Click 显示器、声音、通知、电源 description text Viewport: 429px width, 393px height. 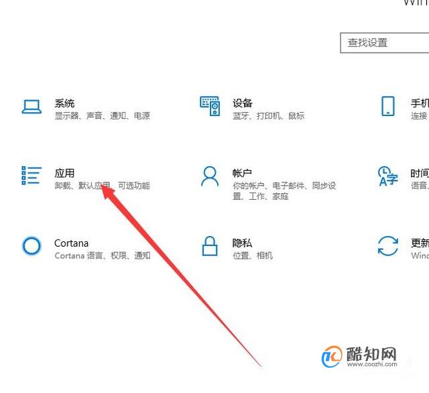point(103,115)
